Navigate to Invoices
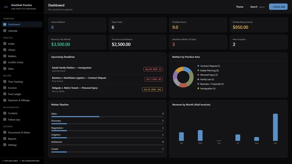Viewport: 292px width, 164px height. pyautogui.click(x=22, y=88)
